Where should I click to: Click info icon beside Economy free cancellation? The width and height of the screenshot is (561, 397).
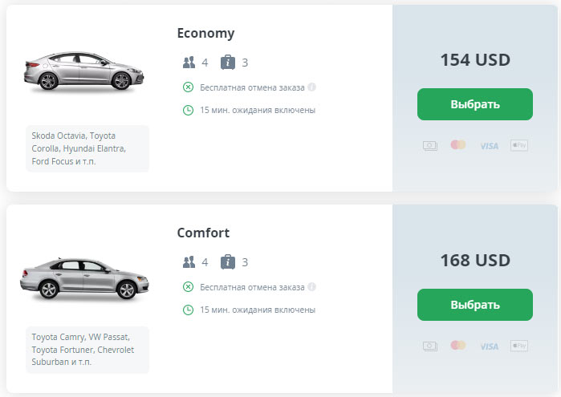(311, 87)
